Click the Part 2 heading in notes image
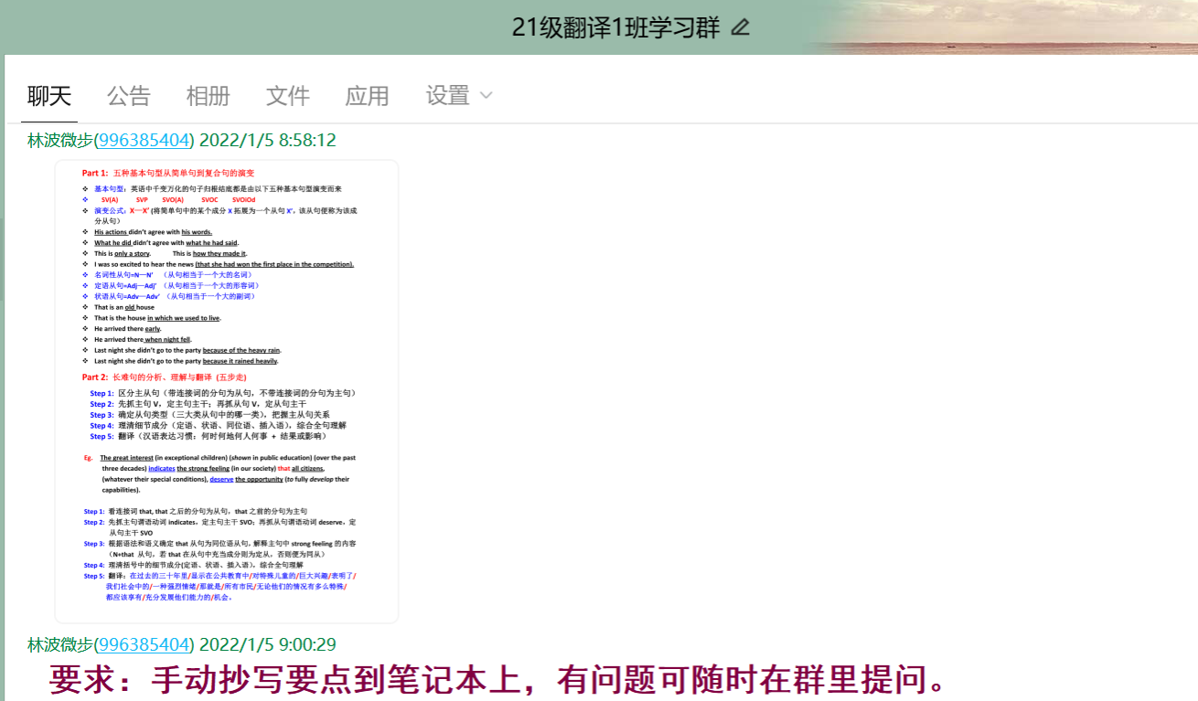 [165, 377]
